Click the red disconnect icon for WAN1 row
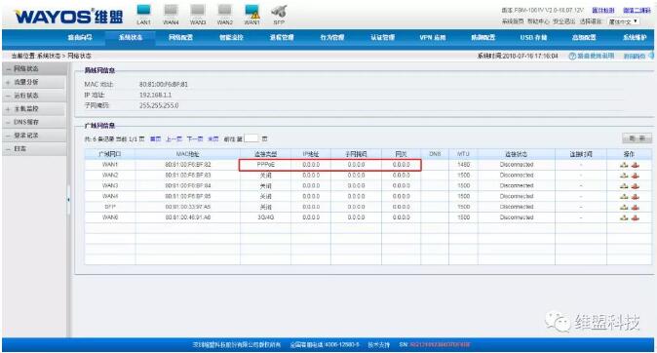This screenshot has height=353, width=657. pyautogui.click(x=636, y=165)
